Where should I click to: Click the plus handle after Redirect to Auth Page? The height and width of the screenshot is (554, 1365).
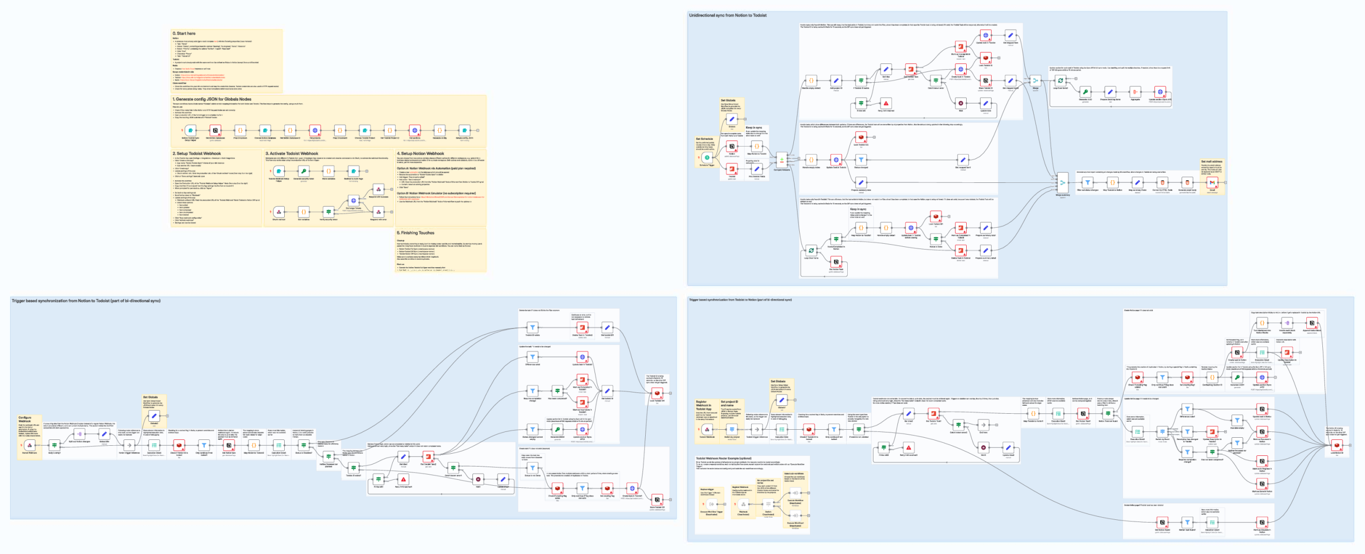pos(367,171)
